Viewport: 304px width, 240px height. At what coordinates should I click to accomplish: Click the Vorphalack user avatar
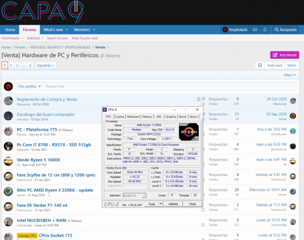(x=225, y=30)
